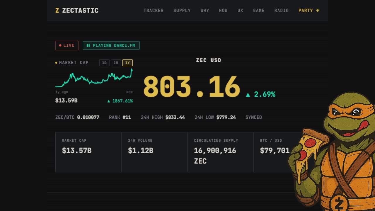Open the SUPPLY nav item
This screenshot has width=375, height=211.
pos(182,11)
